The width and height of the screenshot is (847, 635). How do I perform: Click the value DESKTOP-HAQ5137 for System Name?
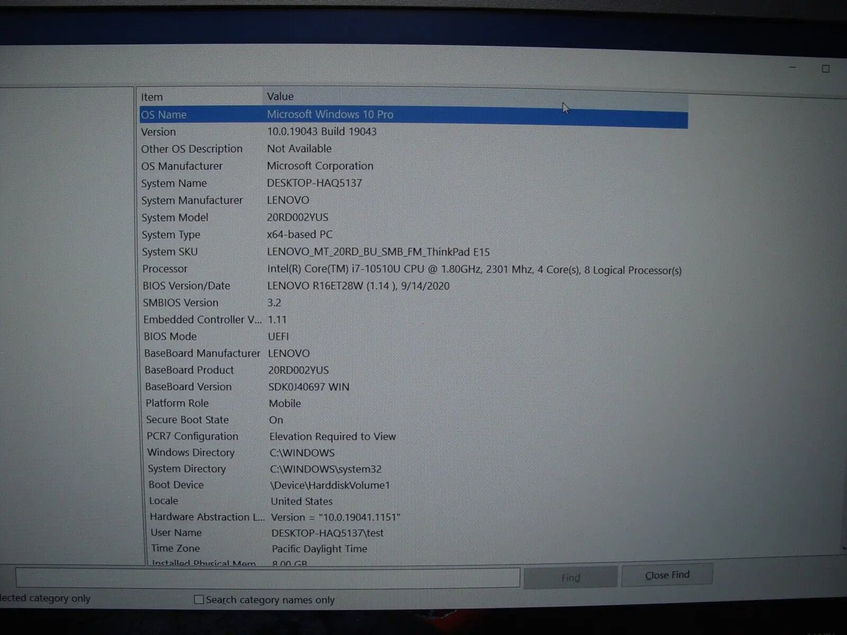coord(314,183)
